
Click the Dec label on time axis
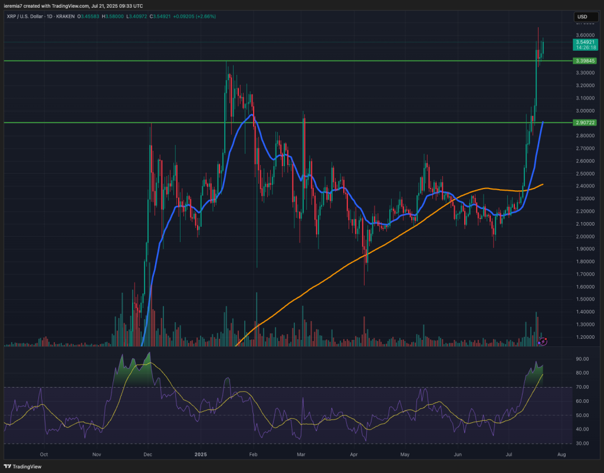[148, 454]
